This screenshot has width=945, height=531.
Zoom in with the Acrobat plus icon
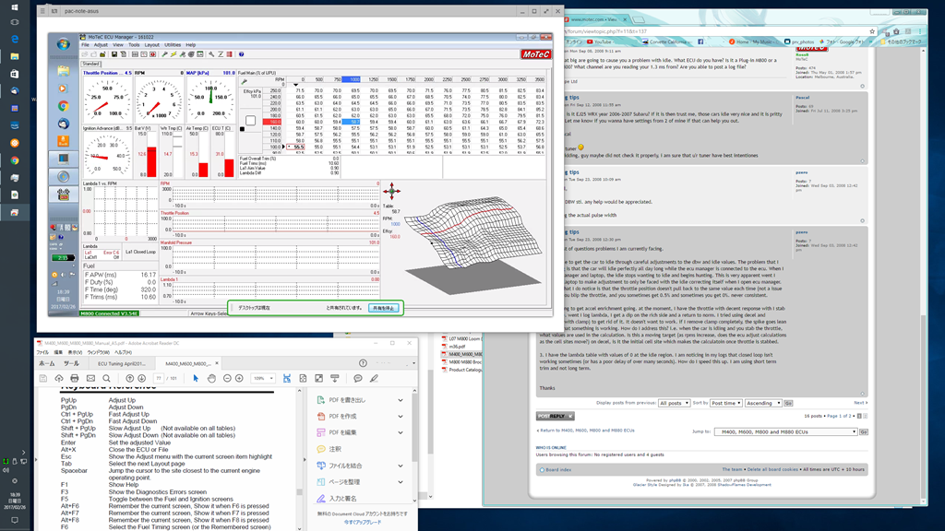point(239,379)
